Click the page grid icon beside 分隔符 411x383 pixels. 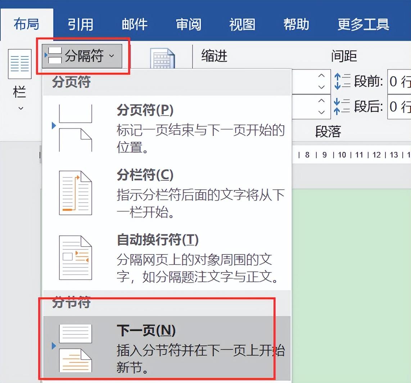pyautogui.click(x=162, y=58)
